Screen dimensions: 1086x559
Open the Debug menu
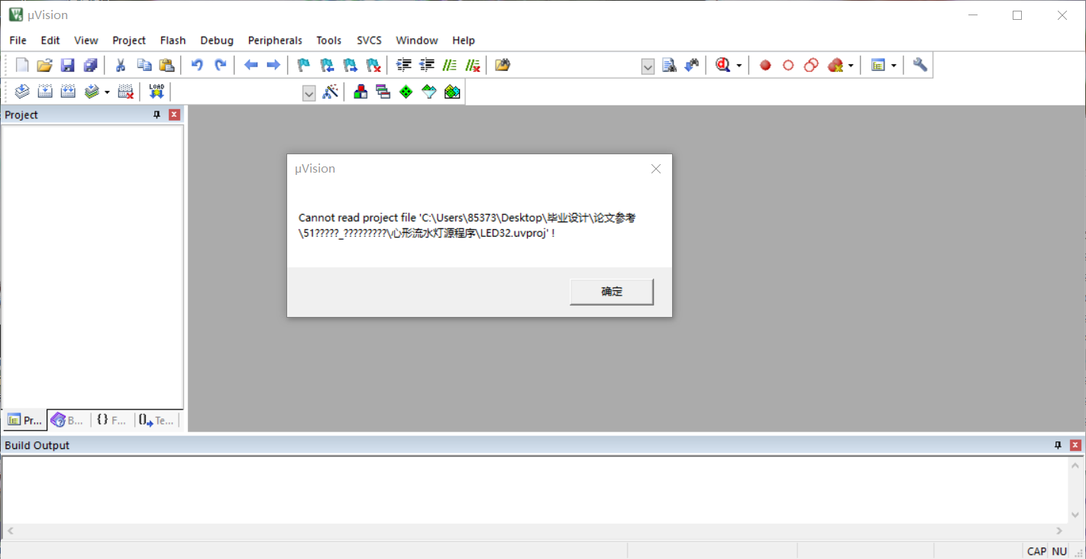[217, 40]
